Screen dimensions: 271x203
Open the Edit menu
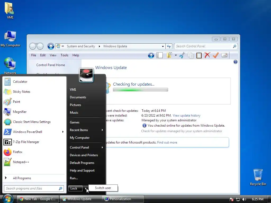(43, 55)
